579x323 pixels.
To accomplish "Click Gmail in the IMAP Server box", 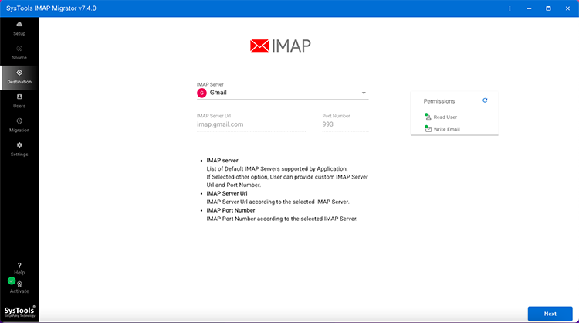I will point(218,93).
